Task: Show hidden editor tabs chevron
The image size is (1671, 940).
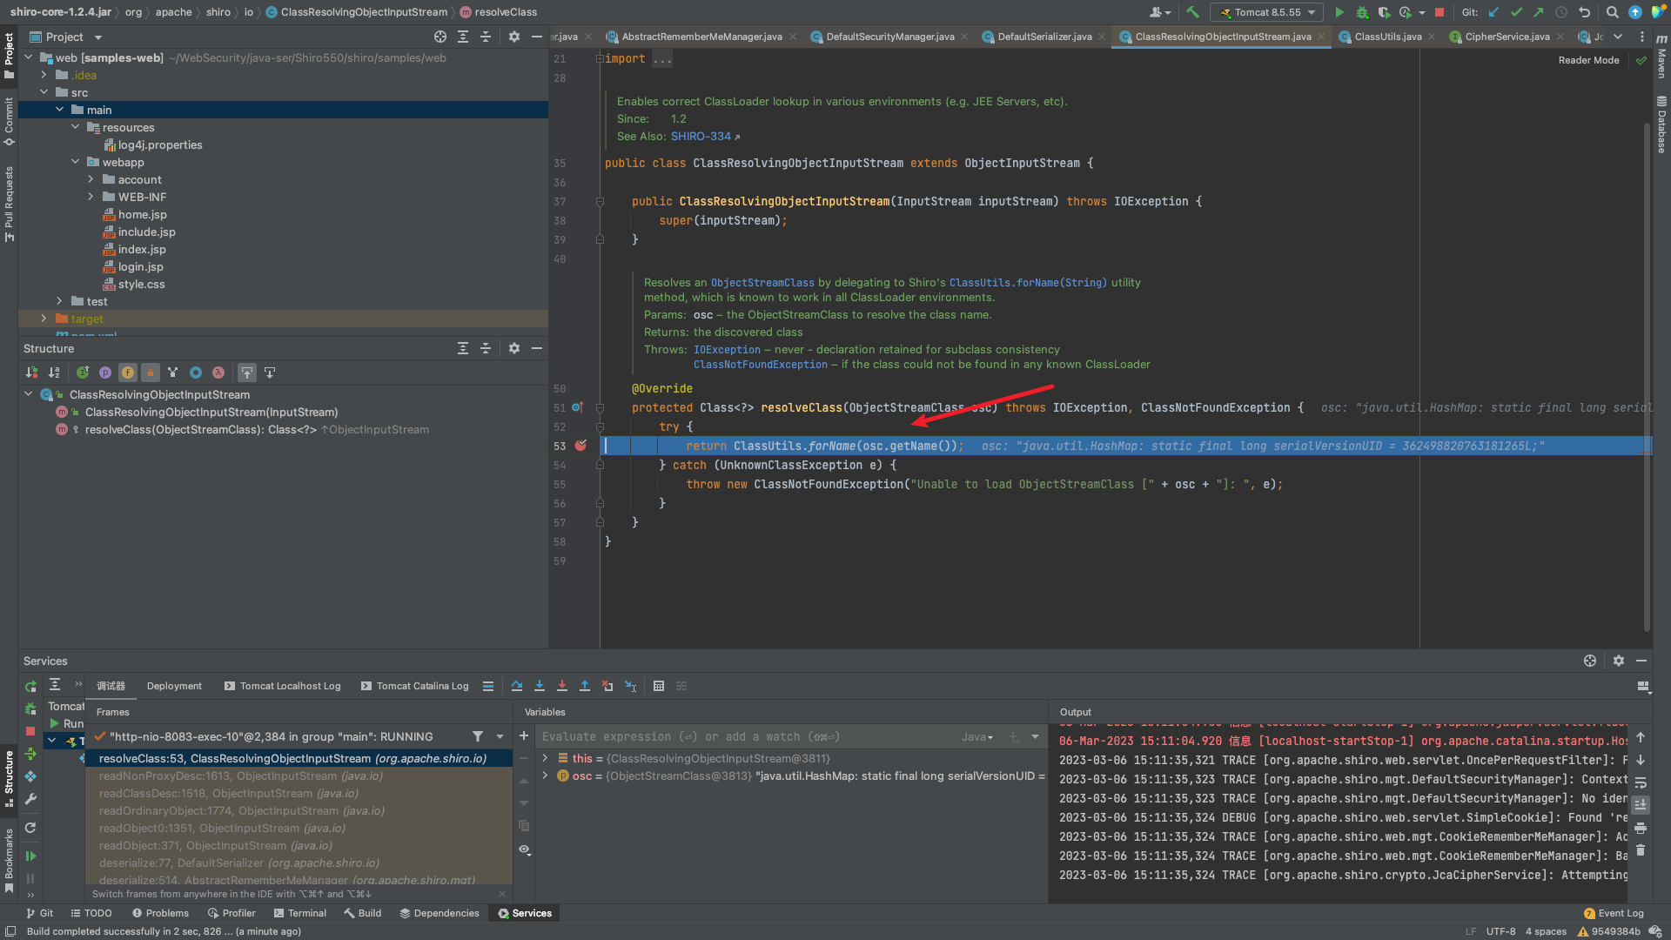Action: pos(1618,37)
